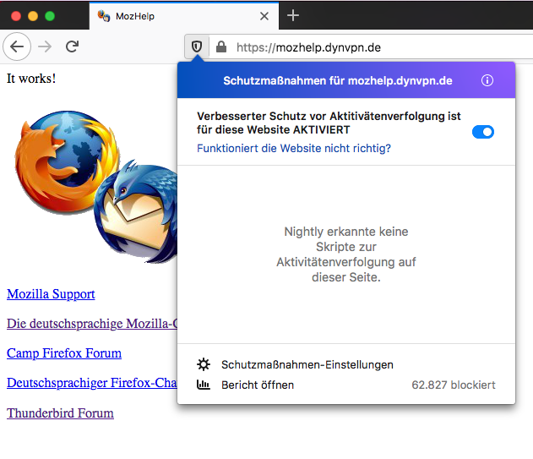Close the MozHelp tab
The width and height of the screenshot is (533, 459).
click(x=264, y=16)
